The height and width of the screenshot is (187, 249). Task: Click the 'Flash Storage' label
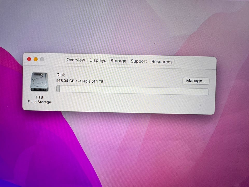[39, 102]
